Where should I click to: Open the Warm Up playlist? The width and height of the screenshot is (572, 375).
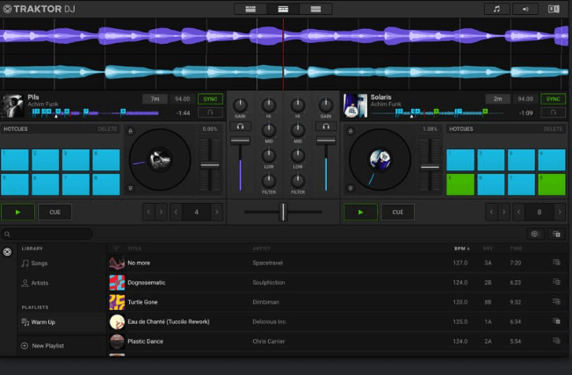39,322
